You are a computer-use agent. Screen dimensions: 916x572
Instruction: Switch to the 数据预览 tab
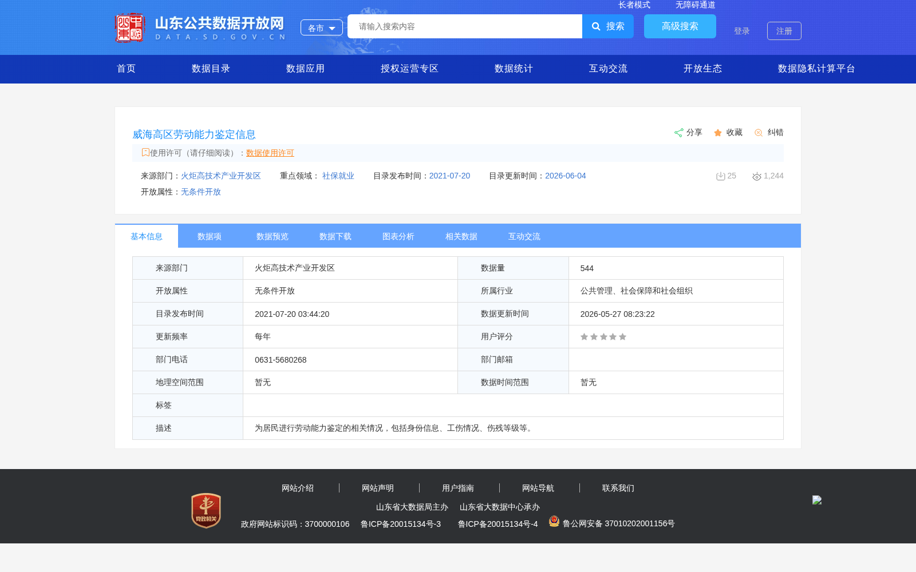[x=273, y=236]
